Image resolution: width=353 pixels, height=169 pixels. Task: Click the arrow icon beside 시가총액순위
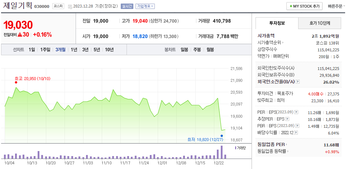point(283,43)
